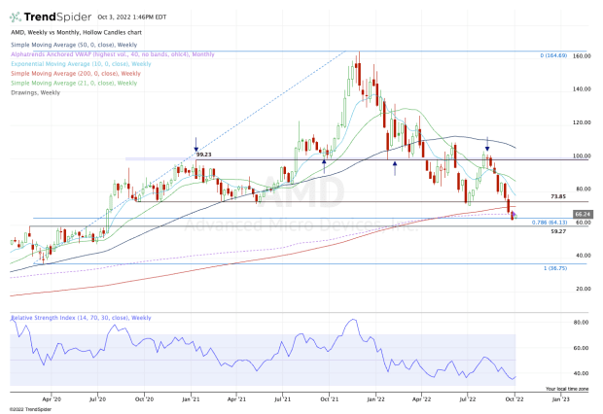Click the up arrow marker near Oct '21
Screen dimensions: 603x414
[324, 165]
